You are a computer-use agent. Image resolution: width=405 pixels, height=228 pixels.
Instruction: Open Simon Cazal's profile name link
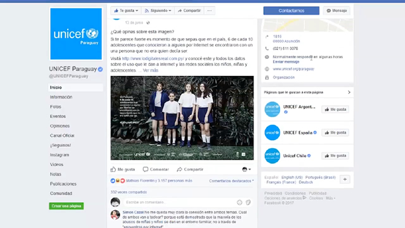tap(133, 212)
